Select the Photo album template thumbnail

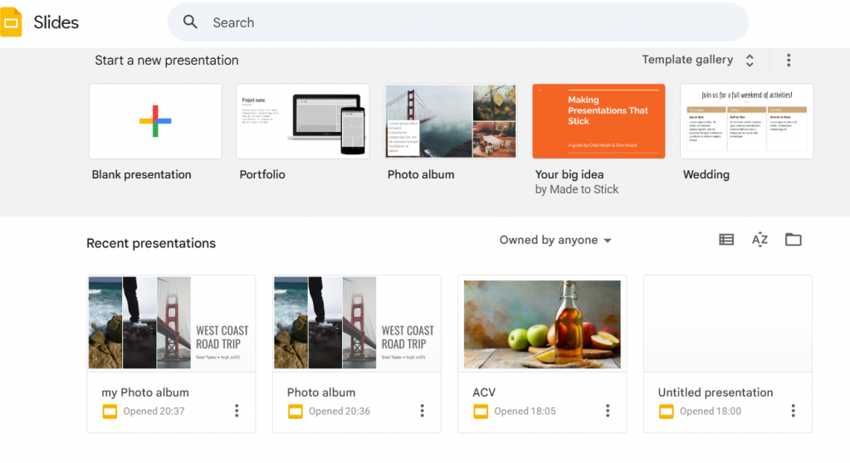pos(451,121)
